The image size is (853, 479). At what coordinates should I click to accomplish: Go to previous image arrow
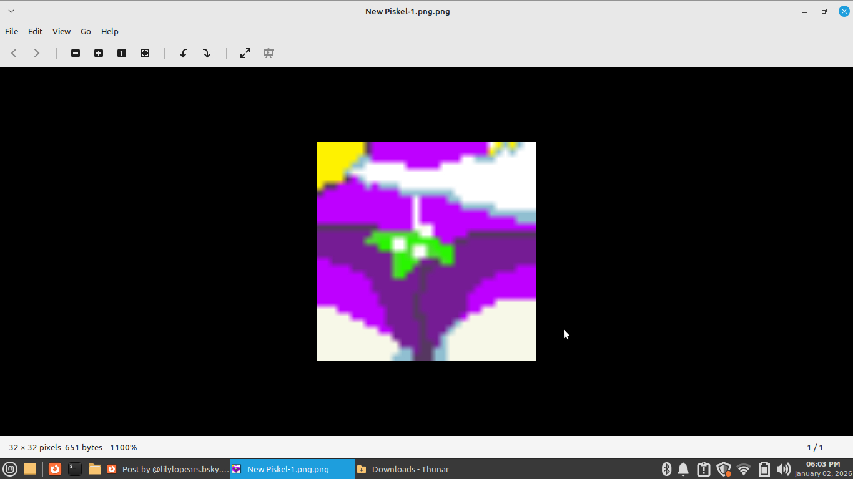point(14,53)
